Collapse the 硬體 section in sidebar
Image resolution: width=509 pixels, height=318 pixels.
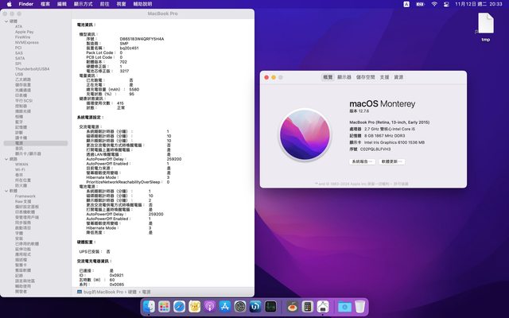(x=6, y=21)
